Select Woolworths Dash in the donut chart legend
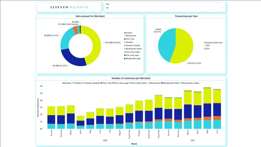The height and width of the screenshot is (147, 261). 132,58
